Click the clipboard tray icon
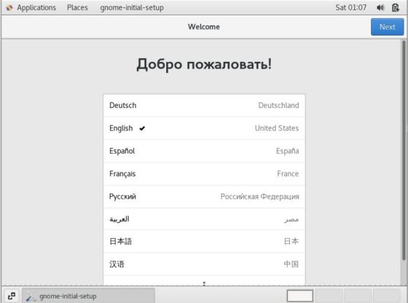Image resolution: width=408 pixels, height=303 pixels. (395, 7)
